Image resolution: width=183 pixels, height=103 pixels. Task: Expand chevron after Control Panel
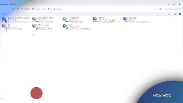tap(31, 9)
